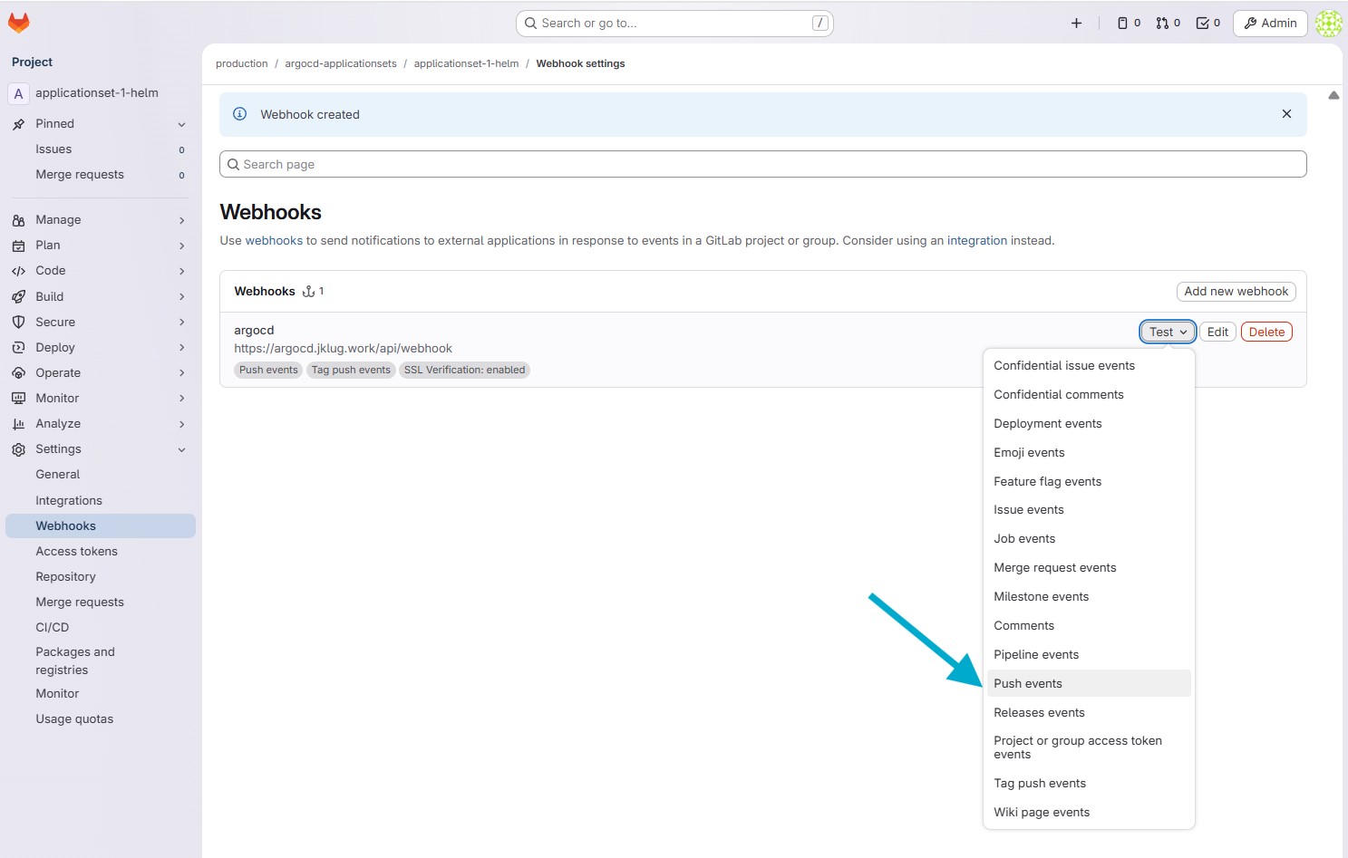The image size is (1348, 858).
Task: Click the Add new webhook button
Action: coord(1236,292)
